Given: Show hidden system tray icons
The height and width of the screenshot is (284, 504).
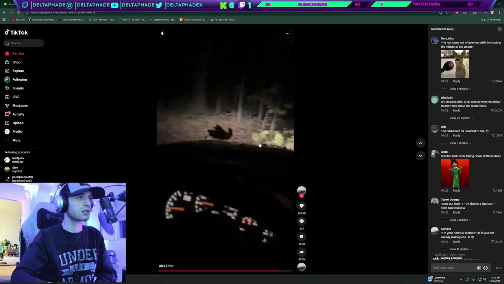Looking at the screenshot, I should pos(461,279).
